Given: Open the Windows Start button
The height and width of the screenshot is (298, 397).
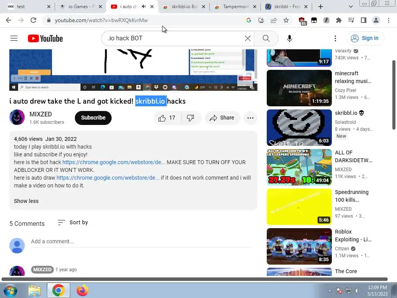Looking at the screenshot, I should coord(10,290).
